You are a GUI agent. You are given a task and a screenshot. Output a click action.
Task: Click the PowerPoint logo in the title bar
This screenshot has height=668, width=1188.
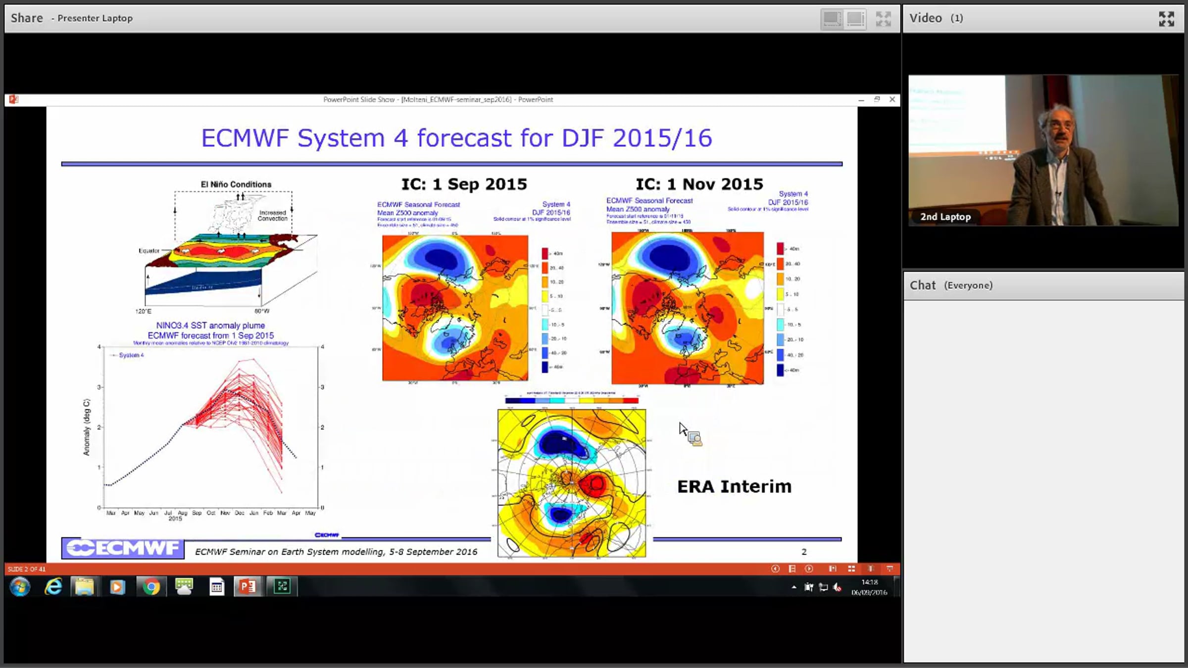pos(14,99)
